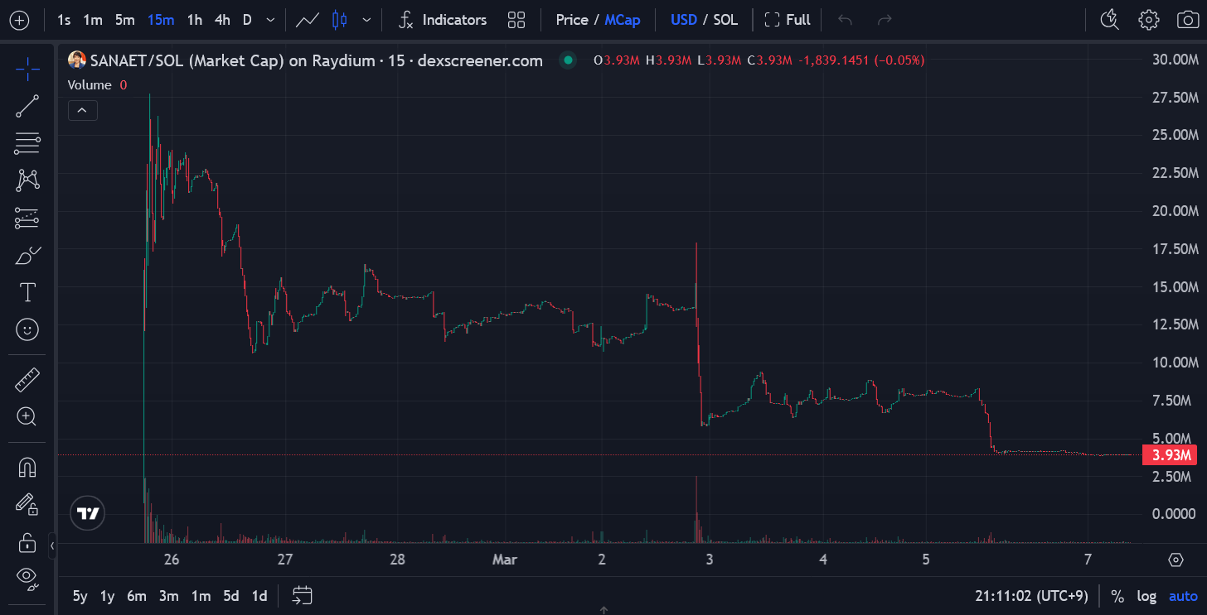Select the brush drawing tool
The width and height of the screenshot is (1207, 615).
[27, 255]
